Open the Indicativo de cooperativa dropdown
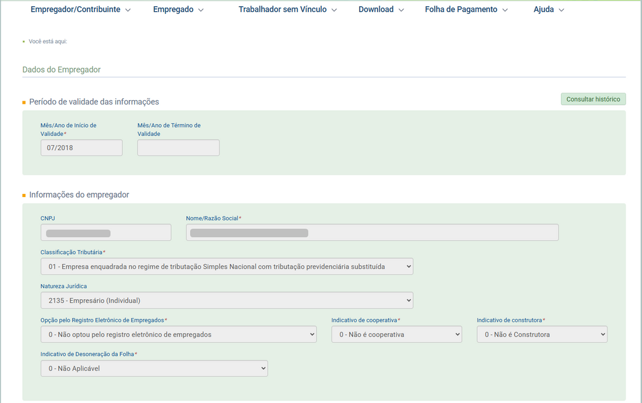The height and width of the screenshot is (403, 642). [x=396, y=335]
